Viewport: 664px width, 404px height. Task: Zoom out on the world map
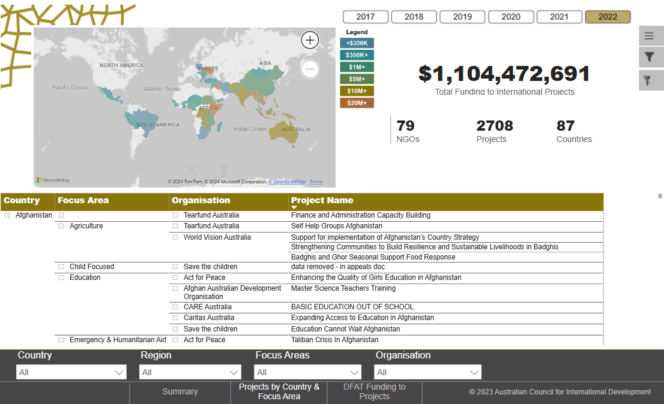coord(310,69)
